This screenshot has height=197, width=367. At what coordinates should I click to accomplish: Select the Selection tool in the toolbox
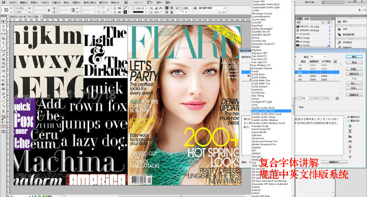coord(3,22)
